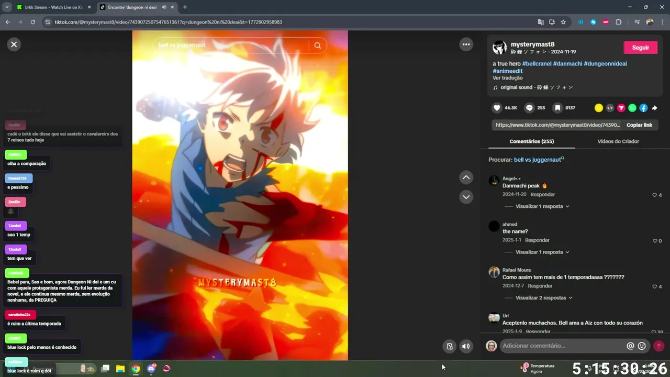
Task: Reply to ahmed's 'the name?' comment
Action: [537, 240]
